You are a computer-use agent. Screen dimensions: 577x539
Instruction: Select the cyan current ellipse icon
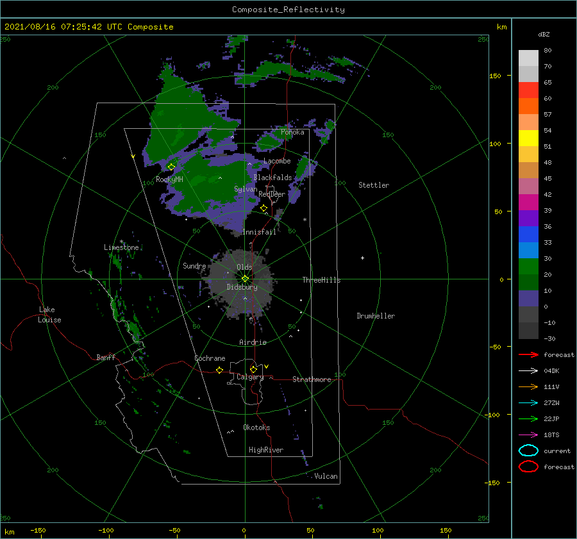528,451
